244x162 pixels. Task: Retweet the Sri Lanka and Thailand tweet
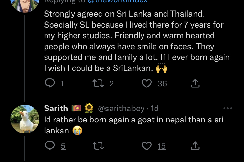98,83
